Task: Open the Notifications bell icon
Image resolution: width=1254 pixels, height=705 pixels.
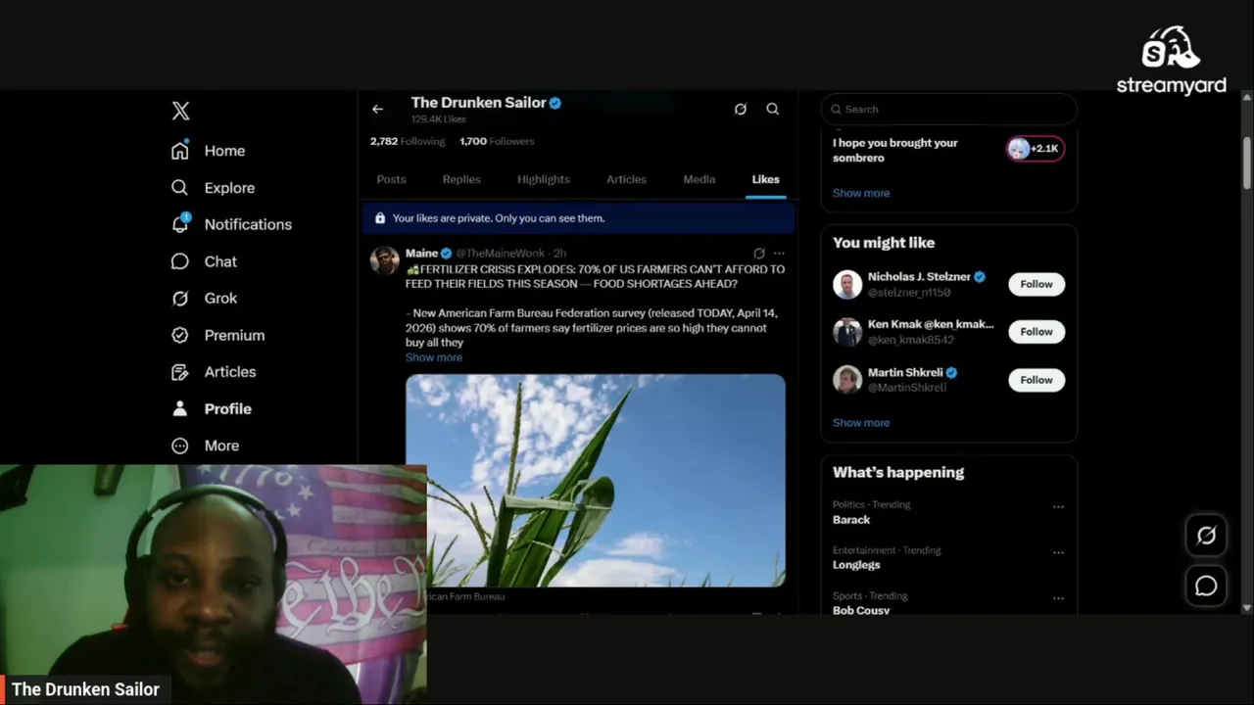Action: pyautogui.click(x=179, y=224)
